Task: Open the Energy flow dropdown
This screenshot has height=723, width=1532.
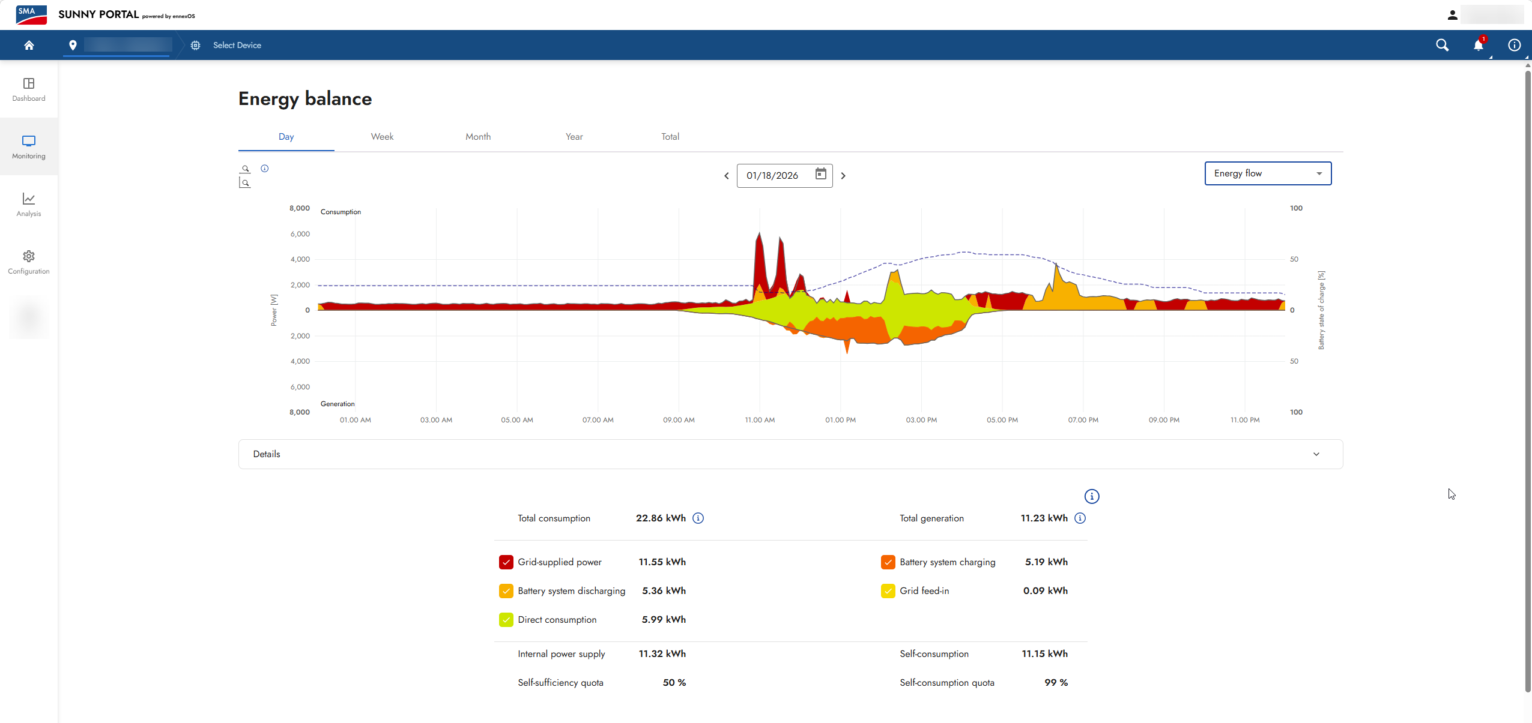Action: (1268, 173)
